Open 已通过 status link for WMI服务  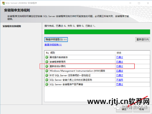click(x=120, y=71)
